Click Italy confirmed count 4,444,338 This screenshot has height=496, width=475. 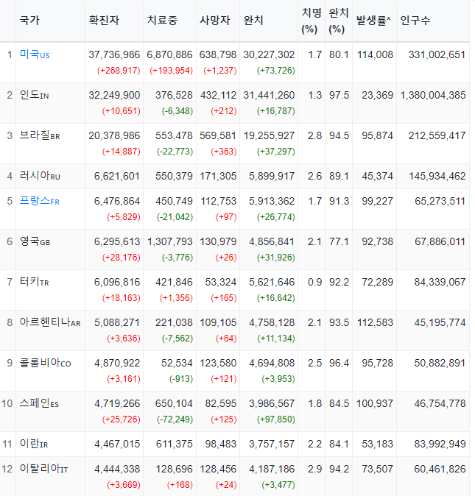click(x=117, y=469)
